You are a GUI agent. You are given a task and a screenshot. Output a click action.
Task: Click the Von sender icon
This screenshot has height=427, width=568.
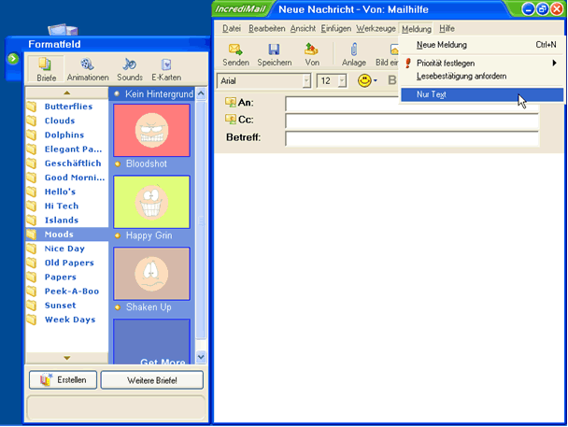[x=311, y=49]
